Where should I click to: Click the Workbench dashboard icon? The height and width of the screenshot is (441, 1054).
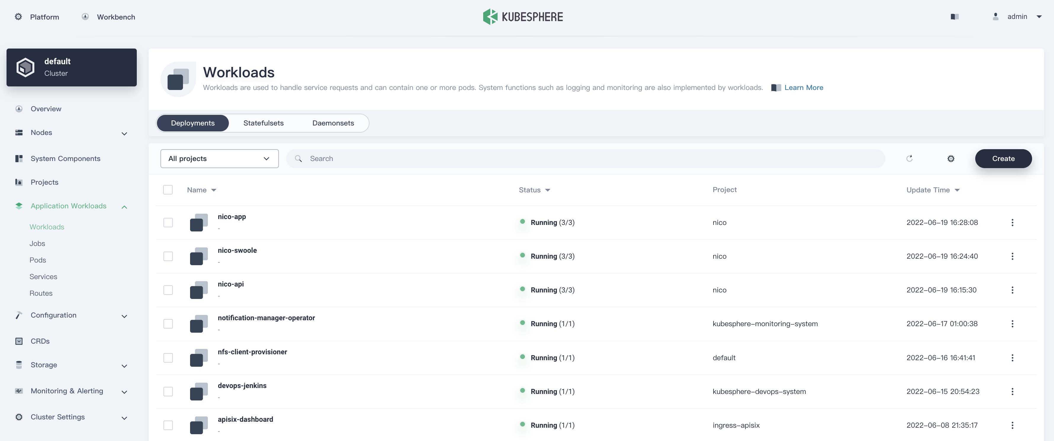(85, 17)
